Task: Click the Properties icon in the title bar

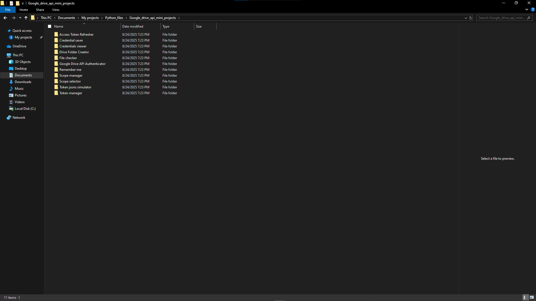Action: tap(11, 3)
